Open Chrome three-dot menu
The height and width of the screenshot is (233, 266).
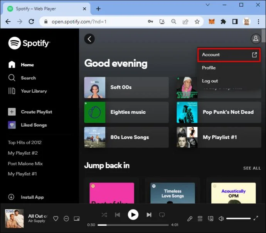pyautogui.click(x=258, y=22)
